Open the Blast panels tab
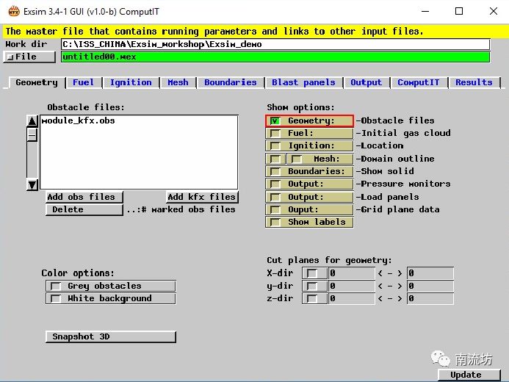Image resolution: width=509 pixels, height=382 pixels. (303, 82)
